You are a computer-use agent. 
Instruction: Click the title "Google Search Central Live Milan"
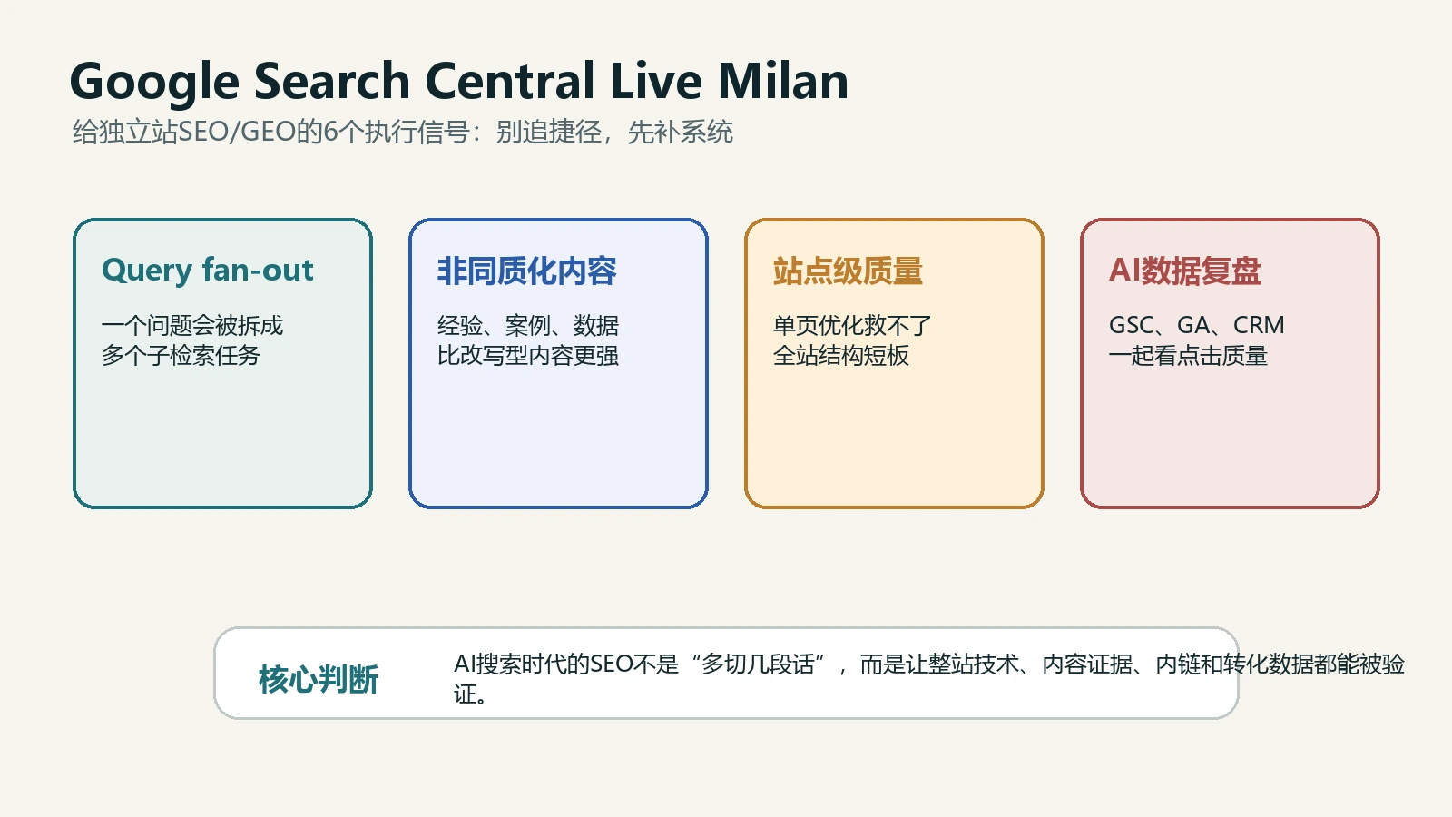459,82
